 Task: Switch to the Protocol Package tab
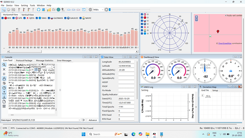(x=24, y=60)
